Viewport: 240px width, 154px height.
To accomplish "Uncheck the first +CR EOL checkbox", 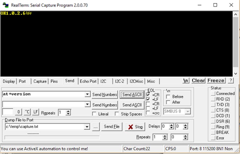I will [148, 95].
